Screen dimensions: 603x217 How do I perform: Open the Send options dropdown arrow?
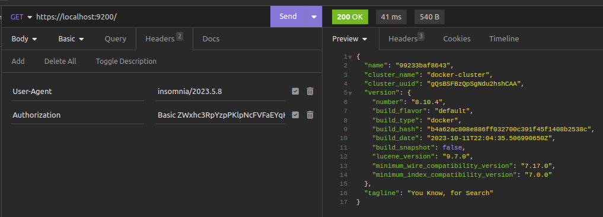[314, 17]
